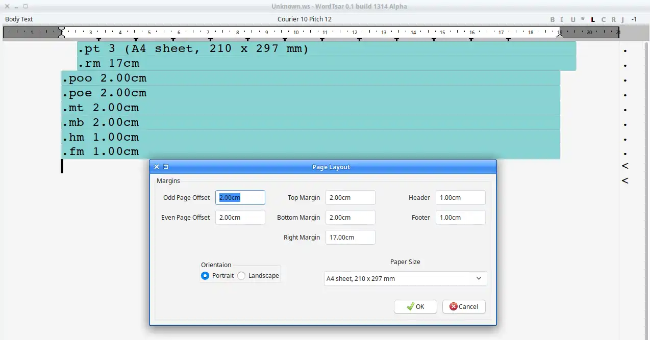Click the left margin marker on ruler
650x340 pixels.
(x=61, y=32)
